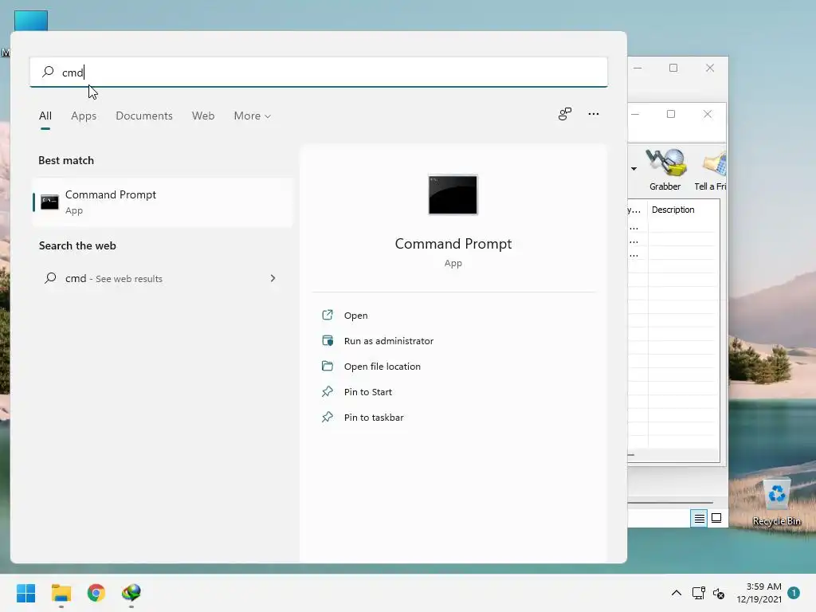Click the desktop icon behind search panel
Viewport: 816px width, 612px height.
pos(31,21)
